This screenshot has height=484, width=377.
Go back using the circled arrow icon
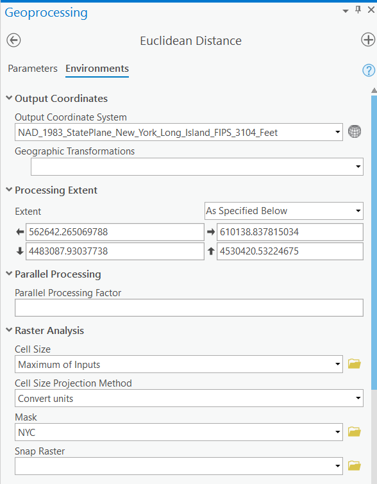[13, 40]
